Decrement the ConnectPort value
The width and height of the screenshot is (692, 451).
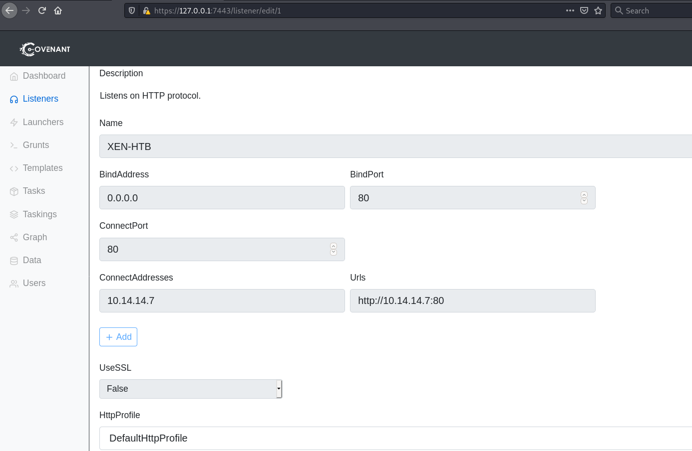[334, 252]
